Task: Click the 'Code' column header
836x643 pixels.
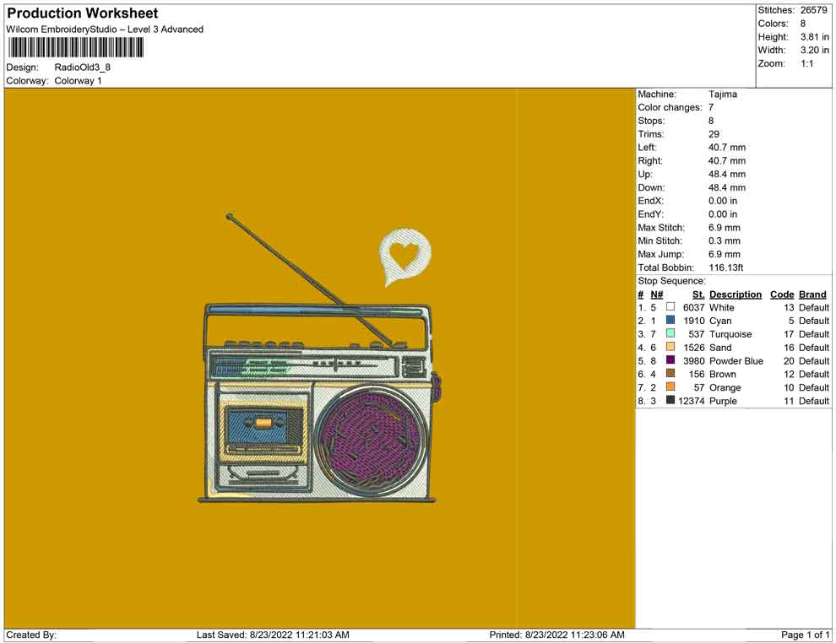Action: pos(782,294)
